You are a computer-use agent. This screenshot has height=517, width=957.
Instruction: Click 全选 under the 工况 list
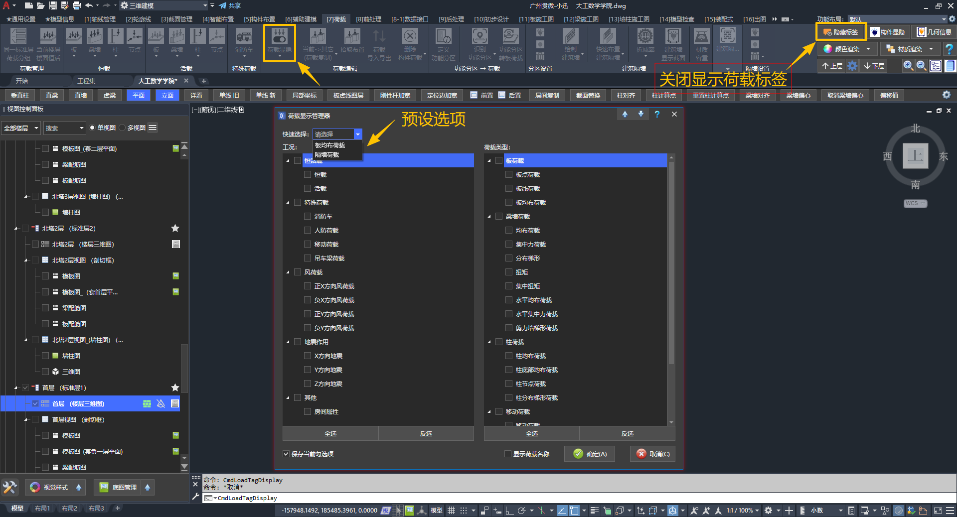click(x=330, y=433)
